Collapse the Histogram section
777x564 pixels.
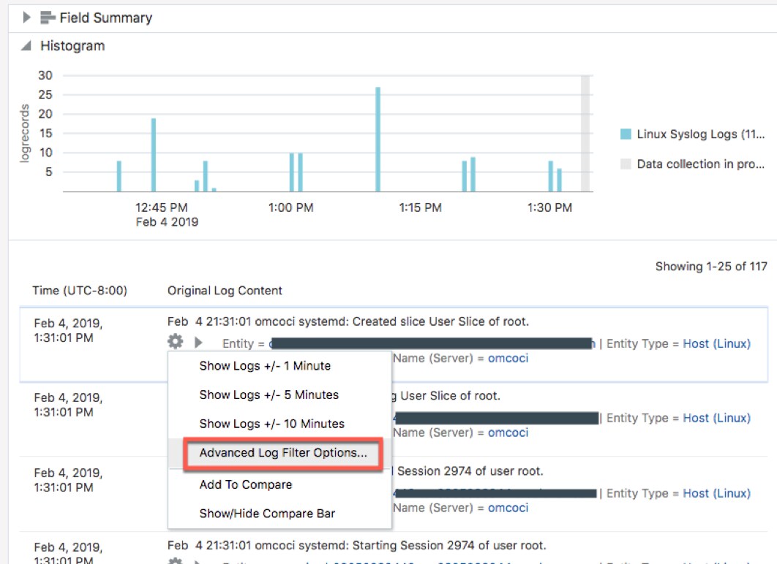pyautogui.click(x=27, y=46)
